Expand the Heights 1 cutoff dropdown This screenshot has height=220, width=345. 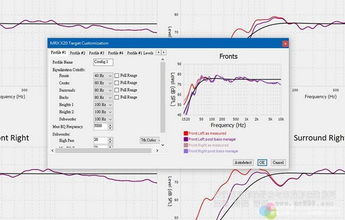110,105
